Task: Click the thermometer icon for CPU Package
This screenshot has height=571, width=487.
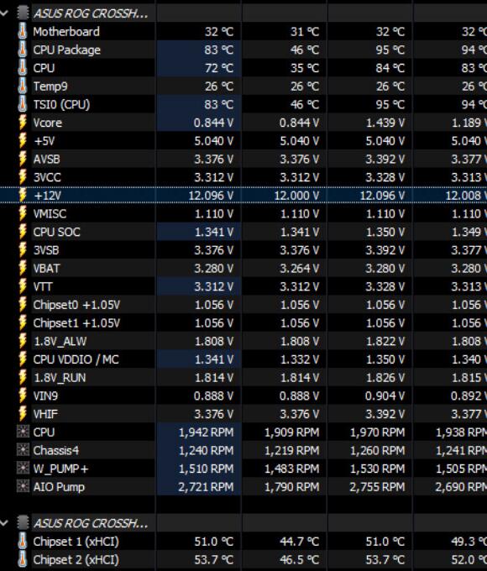Action: [22, 50]
